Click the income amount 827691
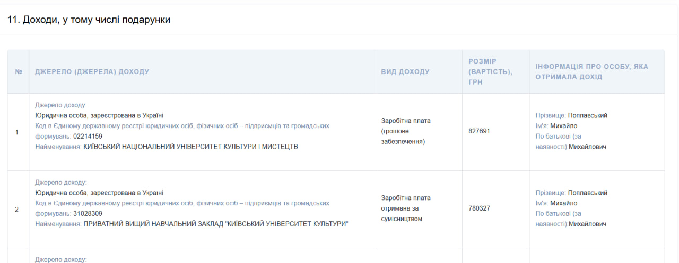Viewport: 679px width, 263px height. [480, 131]
